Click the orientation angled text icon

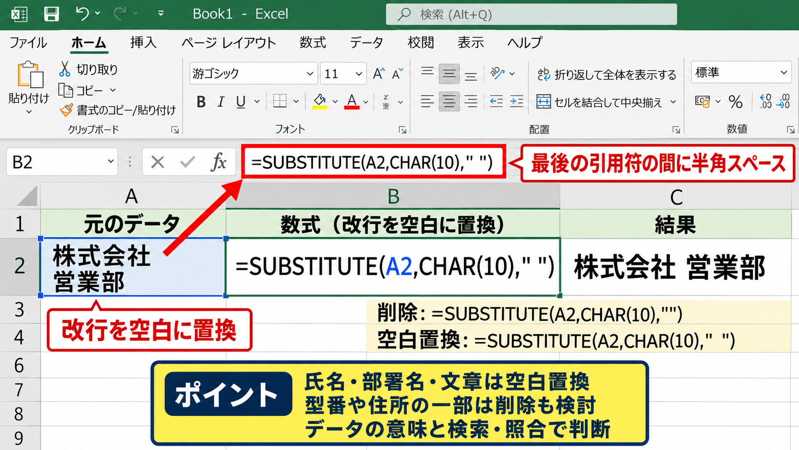[x=497, y=73]
